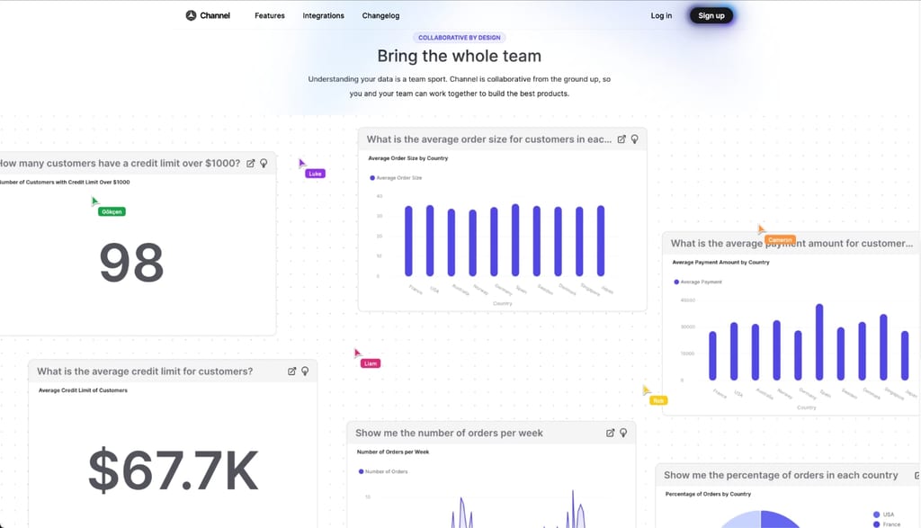
Task: Click tallest bar in Average Payment chart
Action: [x=819, y=342]
